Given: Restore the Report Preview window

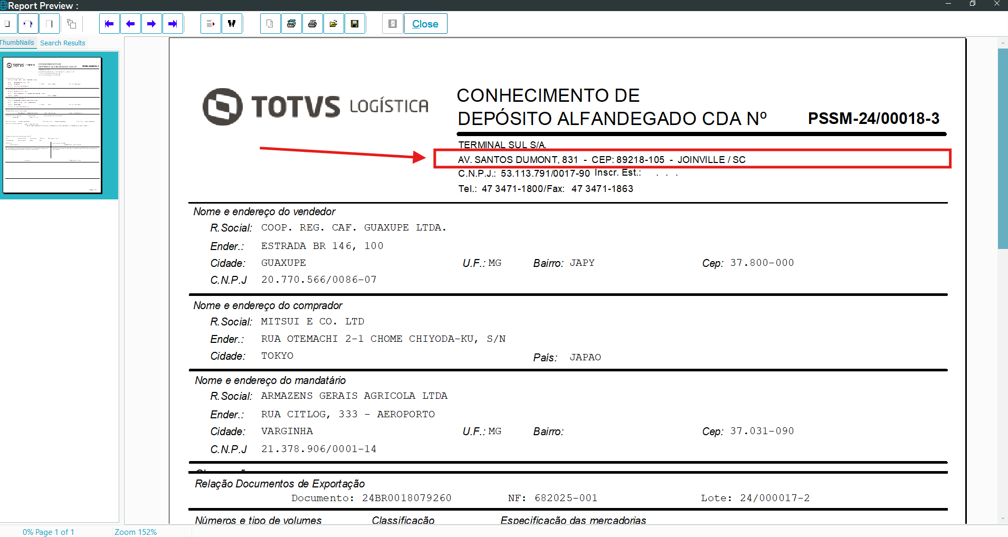Looking at the screenshot, I should pyautogui.click(x=972, y=4).
